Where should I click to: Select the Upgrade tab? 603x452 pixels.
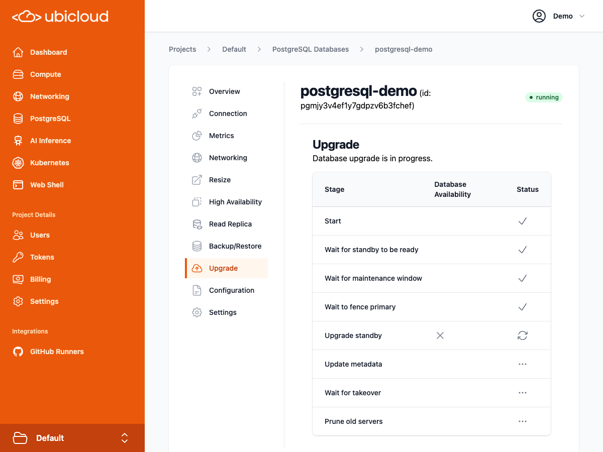tap(226, 268)
